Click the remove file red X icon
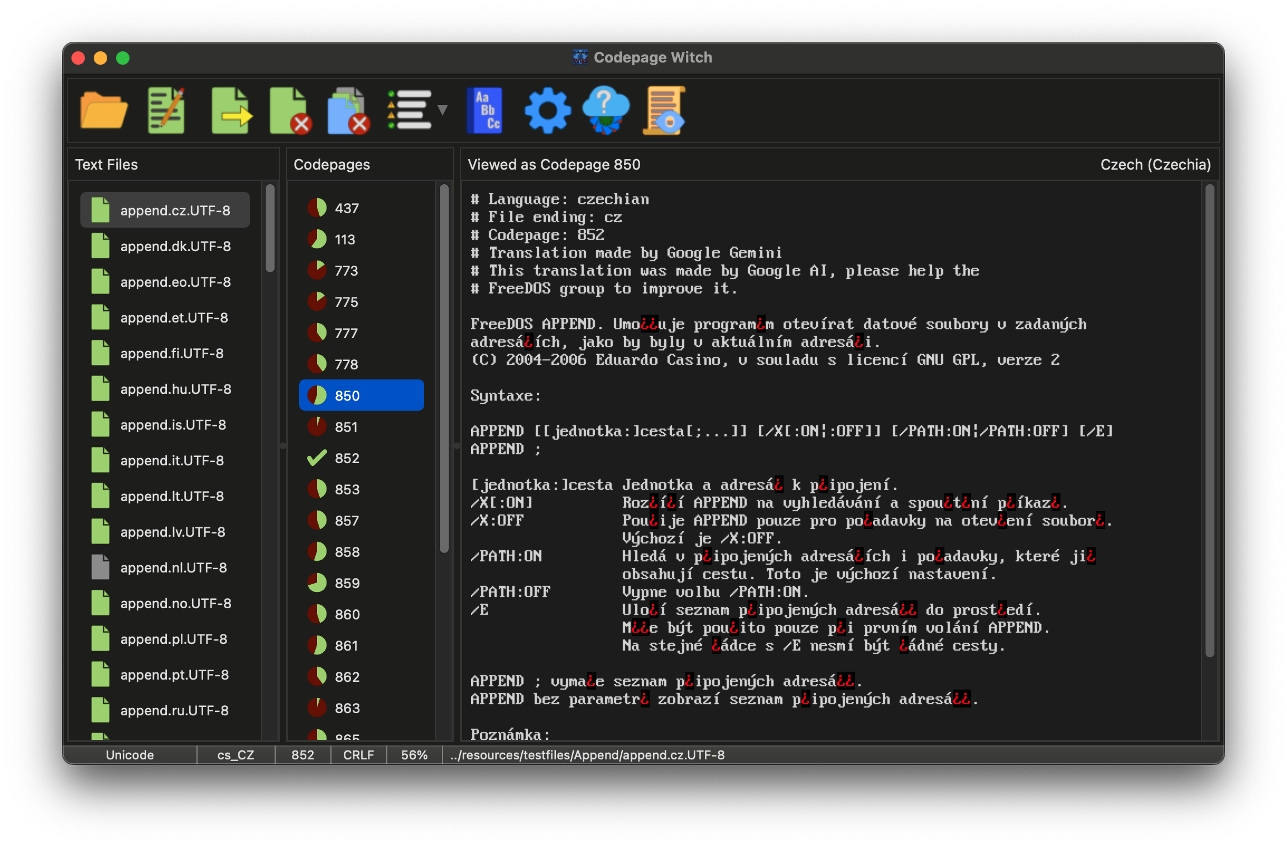 coord(290,110)
